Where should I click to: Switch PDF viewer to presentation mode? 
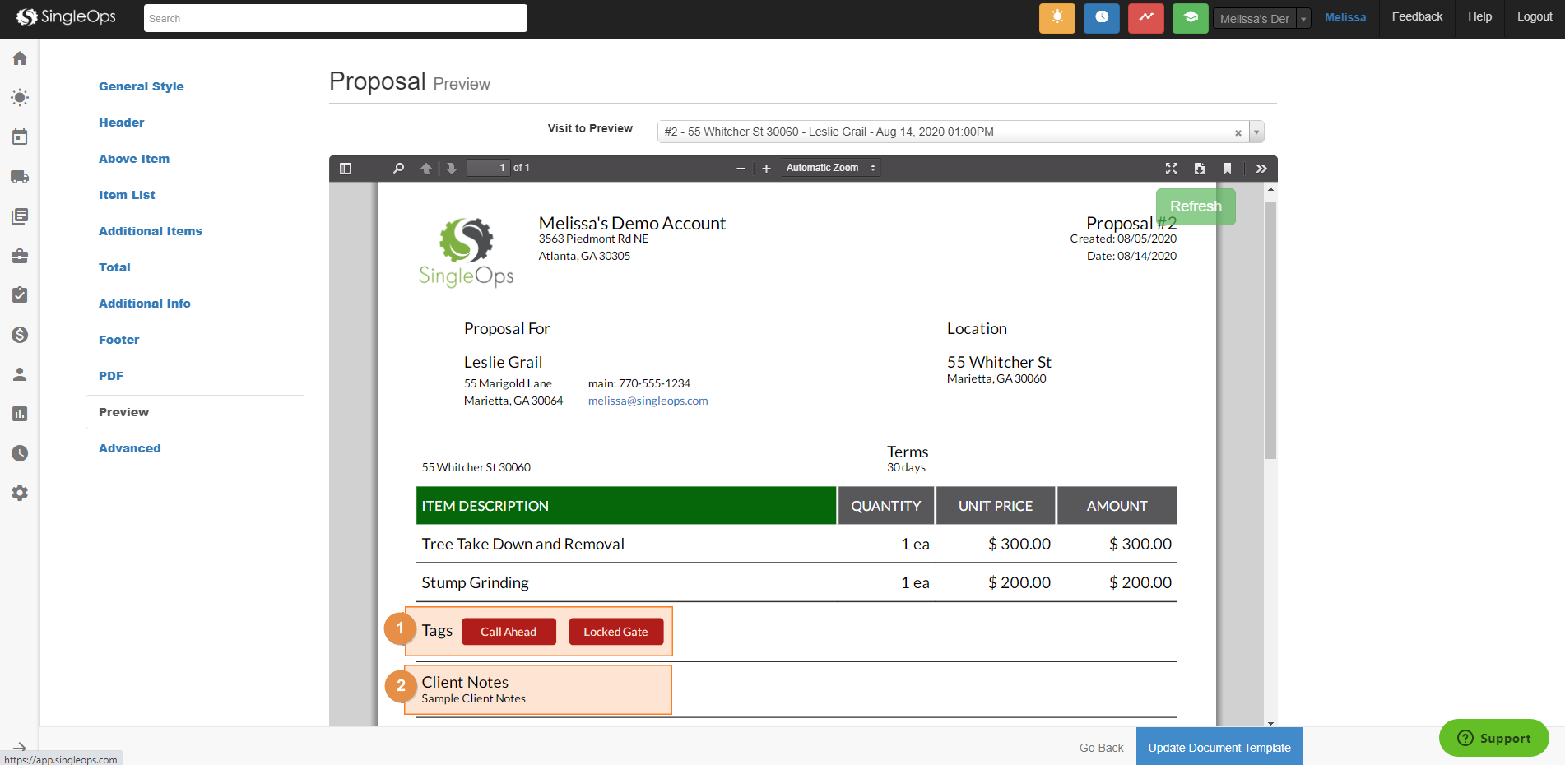coord(1172,169)
